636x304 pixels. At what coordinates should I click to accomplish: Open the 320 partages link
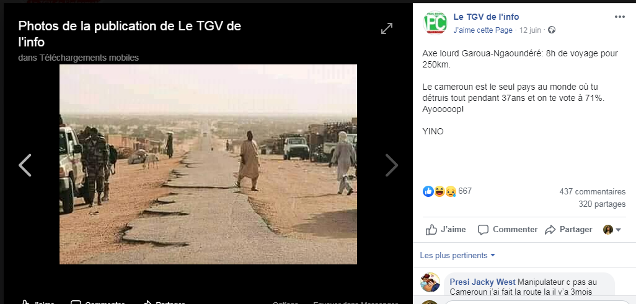tap(602, 204)
